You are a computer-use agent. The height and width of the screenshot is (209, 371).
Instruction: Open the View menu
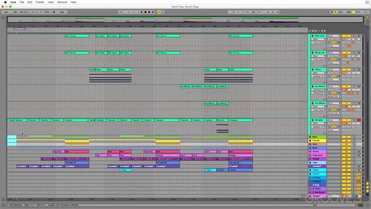(x=50, y=2)
